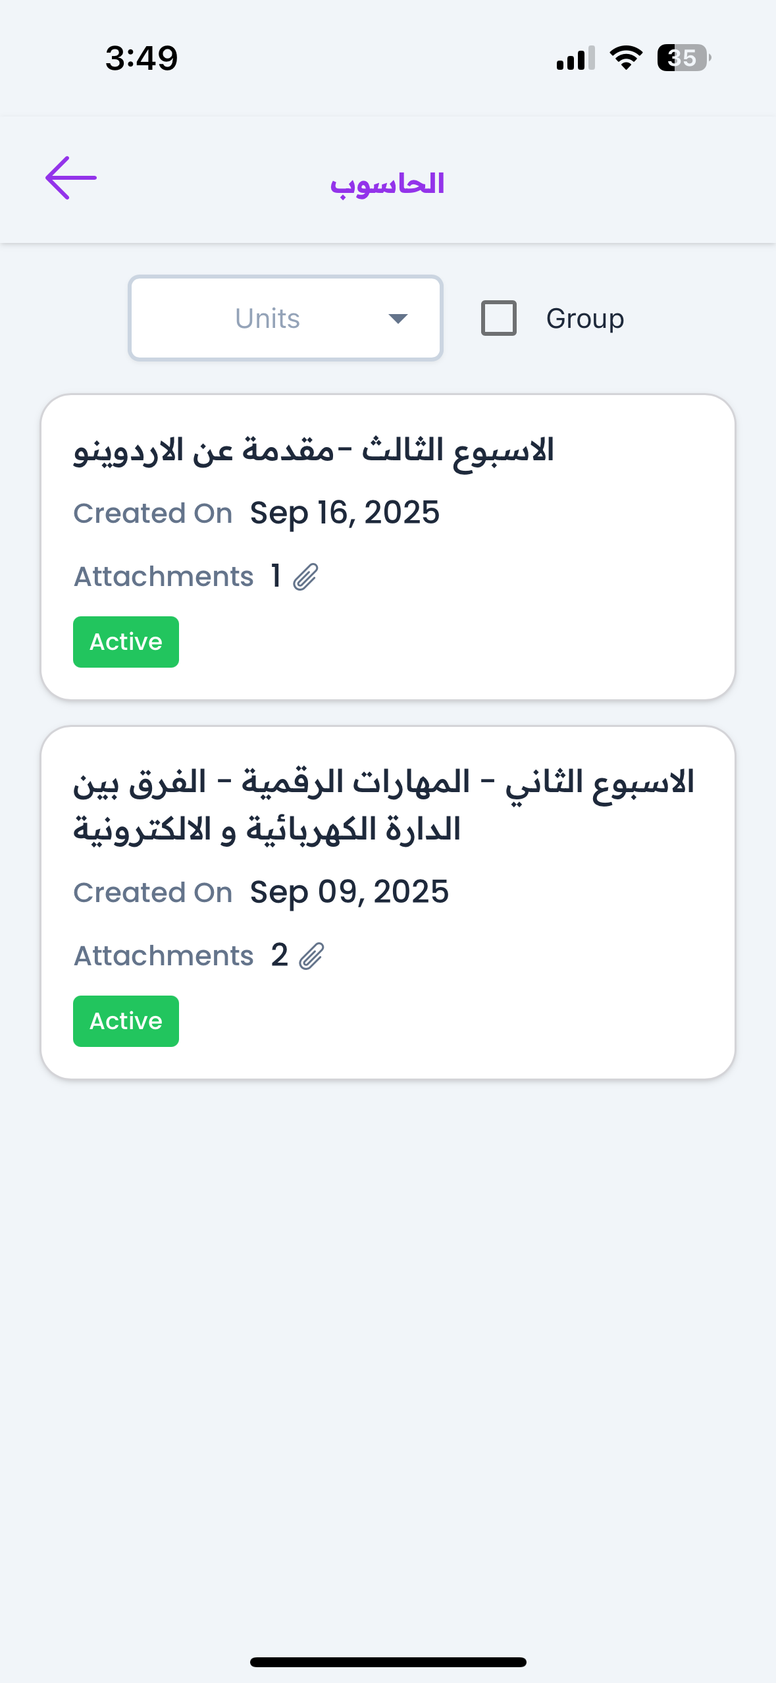Tap the الحاسوب page header title
The height and width of the screenshot is (1683, 776).
[388, 184]
